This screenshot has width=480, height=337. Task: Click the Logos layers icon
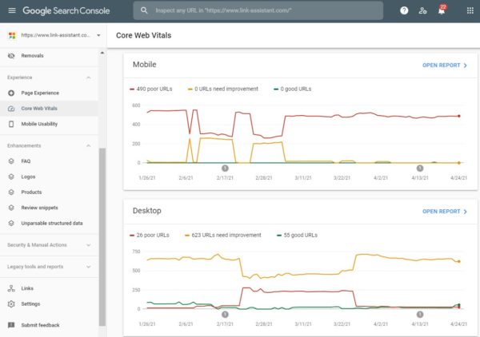11,176
